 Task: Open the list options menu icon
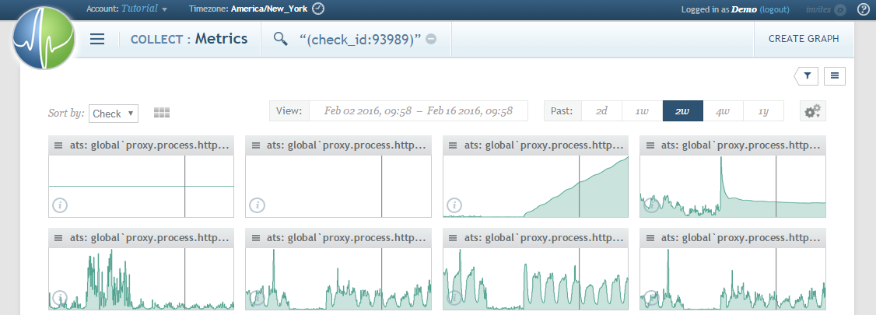pyautogui.click(x=835, y=75)
